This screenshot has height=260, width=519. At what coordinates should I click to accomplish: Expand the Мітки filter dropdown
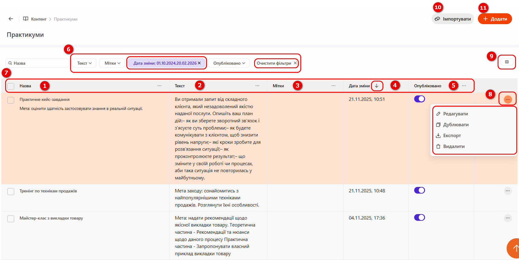tap(112, 63)
